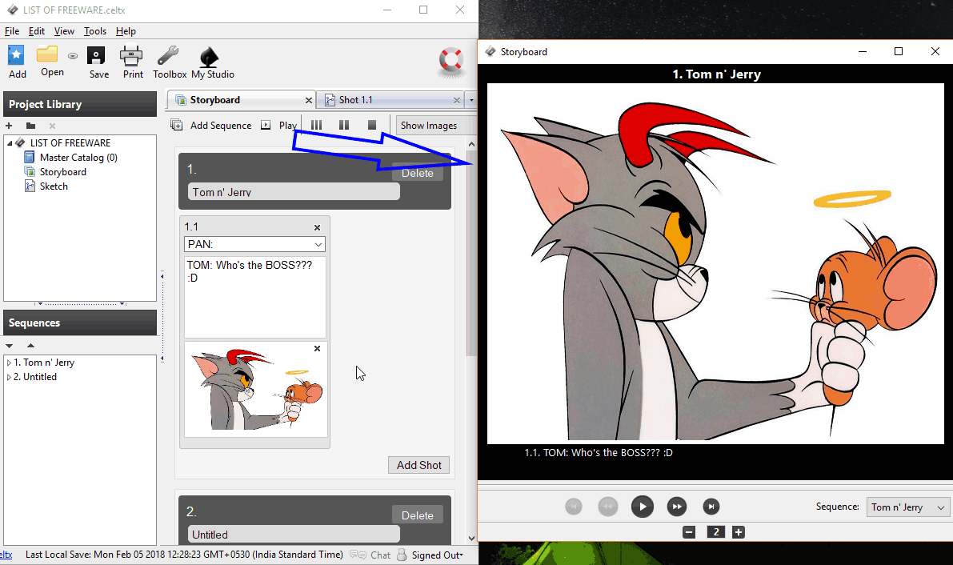The image size is (953, 565).
Task: Open the Help menu
Action: 126,31
